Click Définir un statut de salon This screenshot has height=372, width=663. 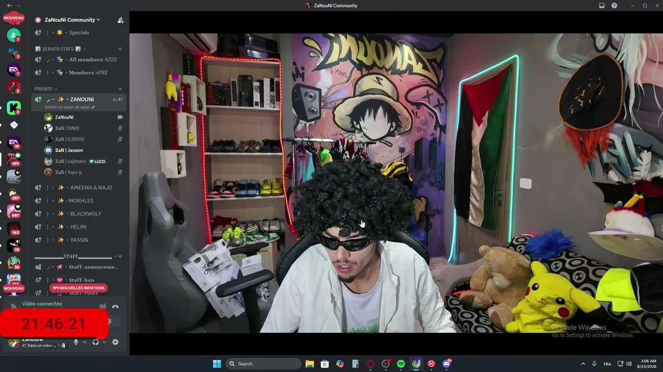point(67,107)
